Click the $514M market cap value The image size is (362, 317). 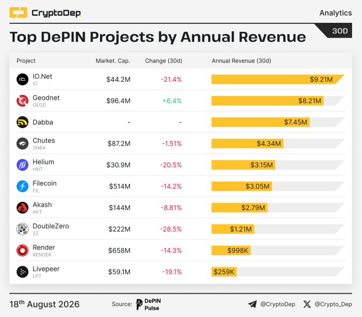[120, 186]
